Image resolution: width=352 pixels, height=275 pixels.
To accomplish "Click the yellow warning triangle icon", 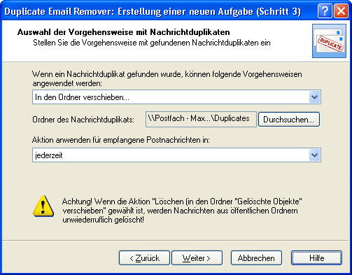I will 43,206.
